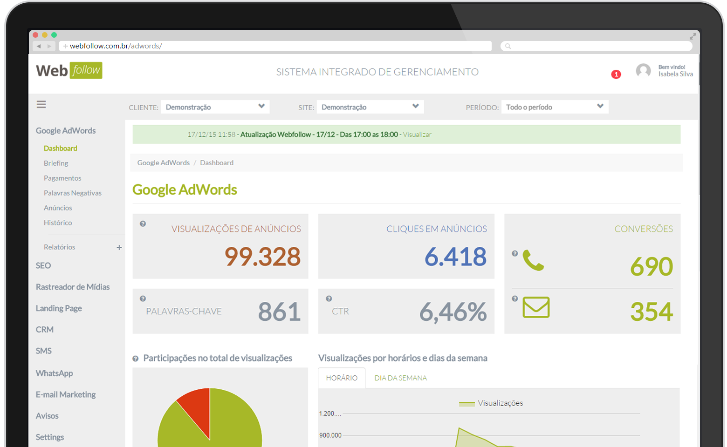Open the SMS section
Screen dimensions: 727x447
coord(44,351)
